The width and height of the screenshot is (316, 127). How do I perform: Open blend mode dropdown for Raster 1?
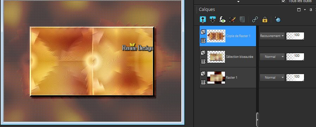coord(272,77)
